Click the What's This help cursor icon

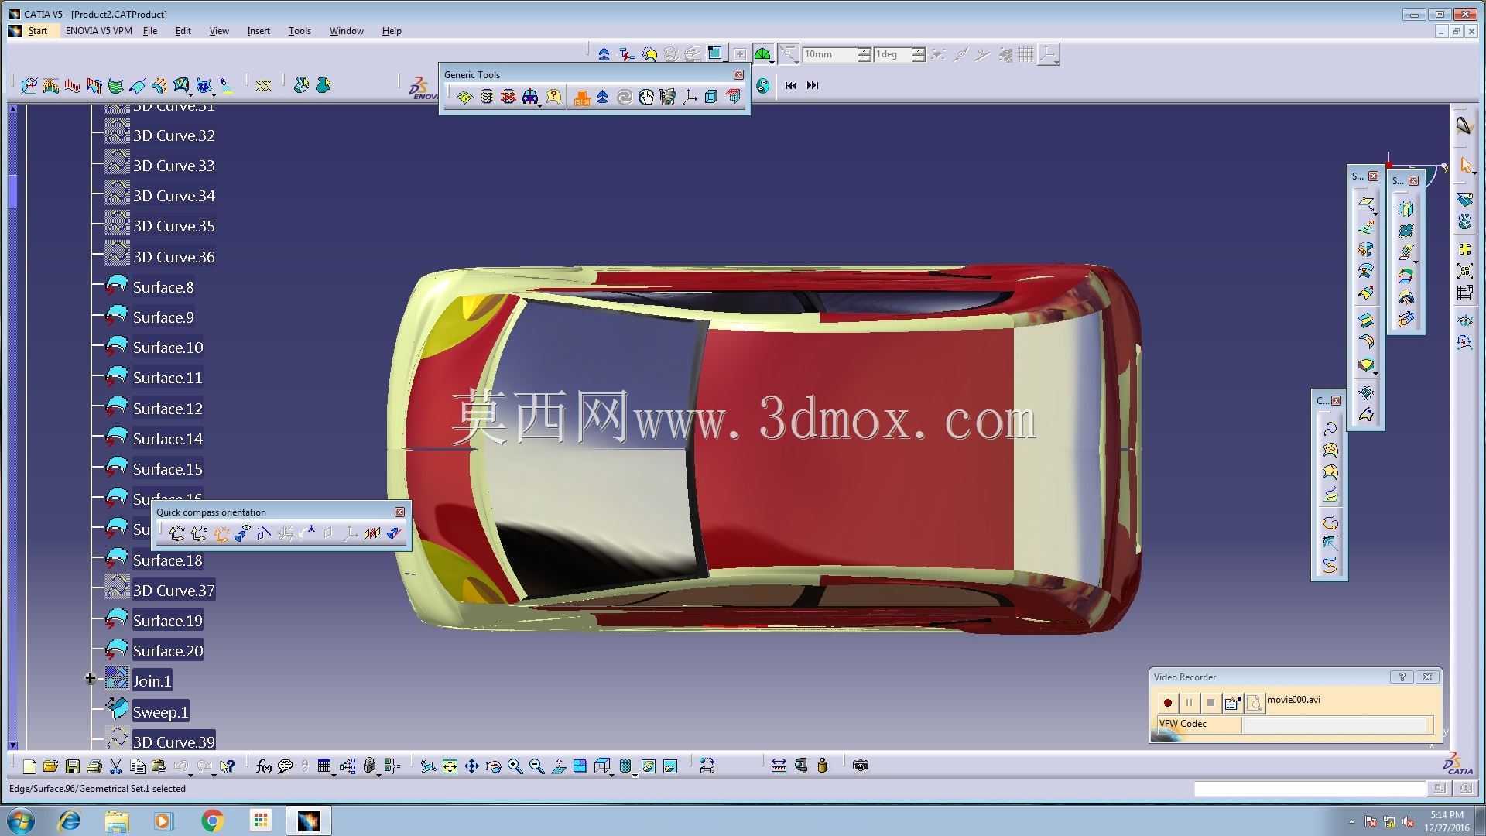point(227,766)
